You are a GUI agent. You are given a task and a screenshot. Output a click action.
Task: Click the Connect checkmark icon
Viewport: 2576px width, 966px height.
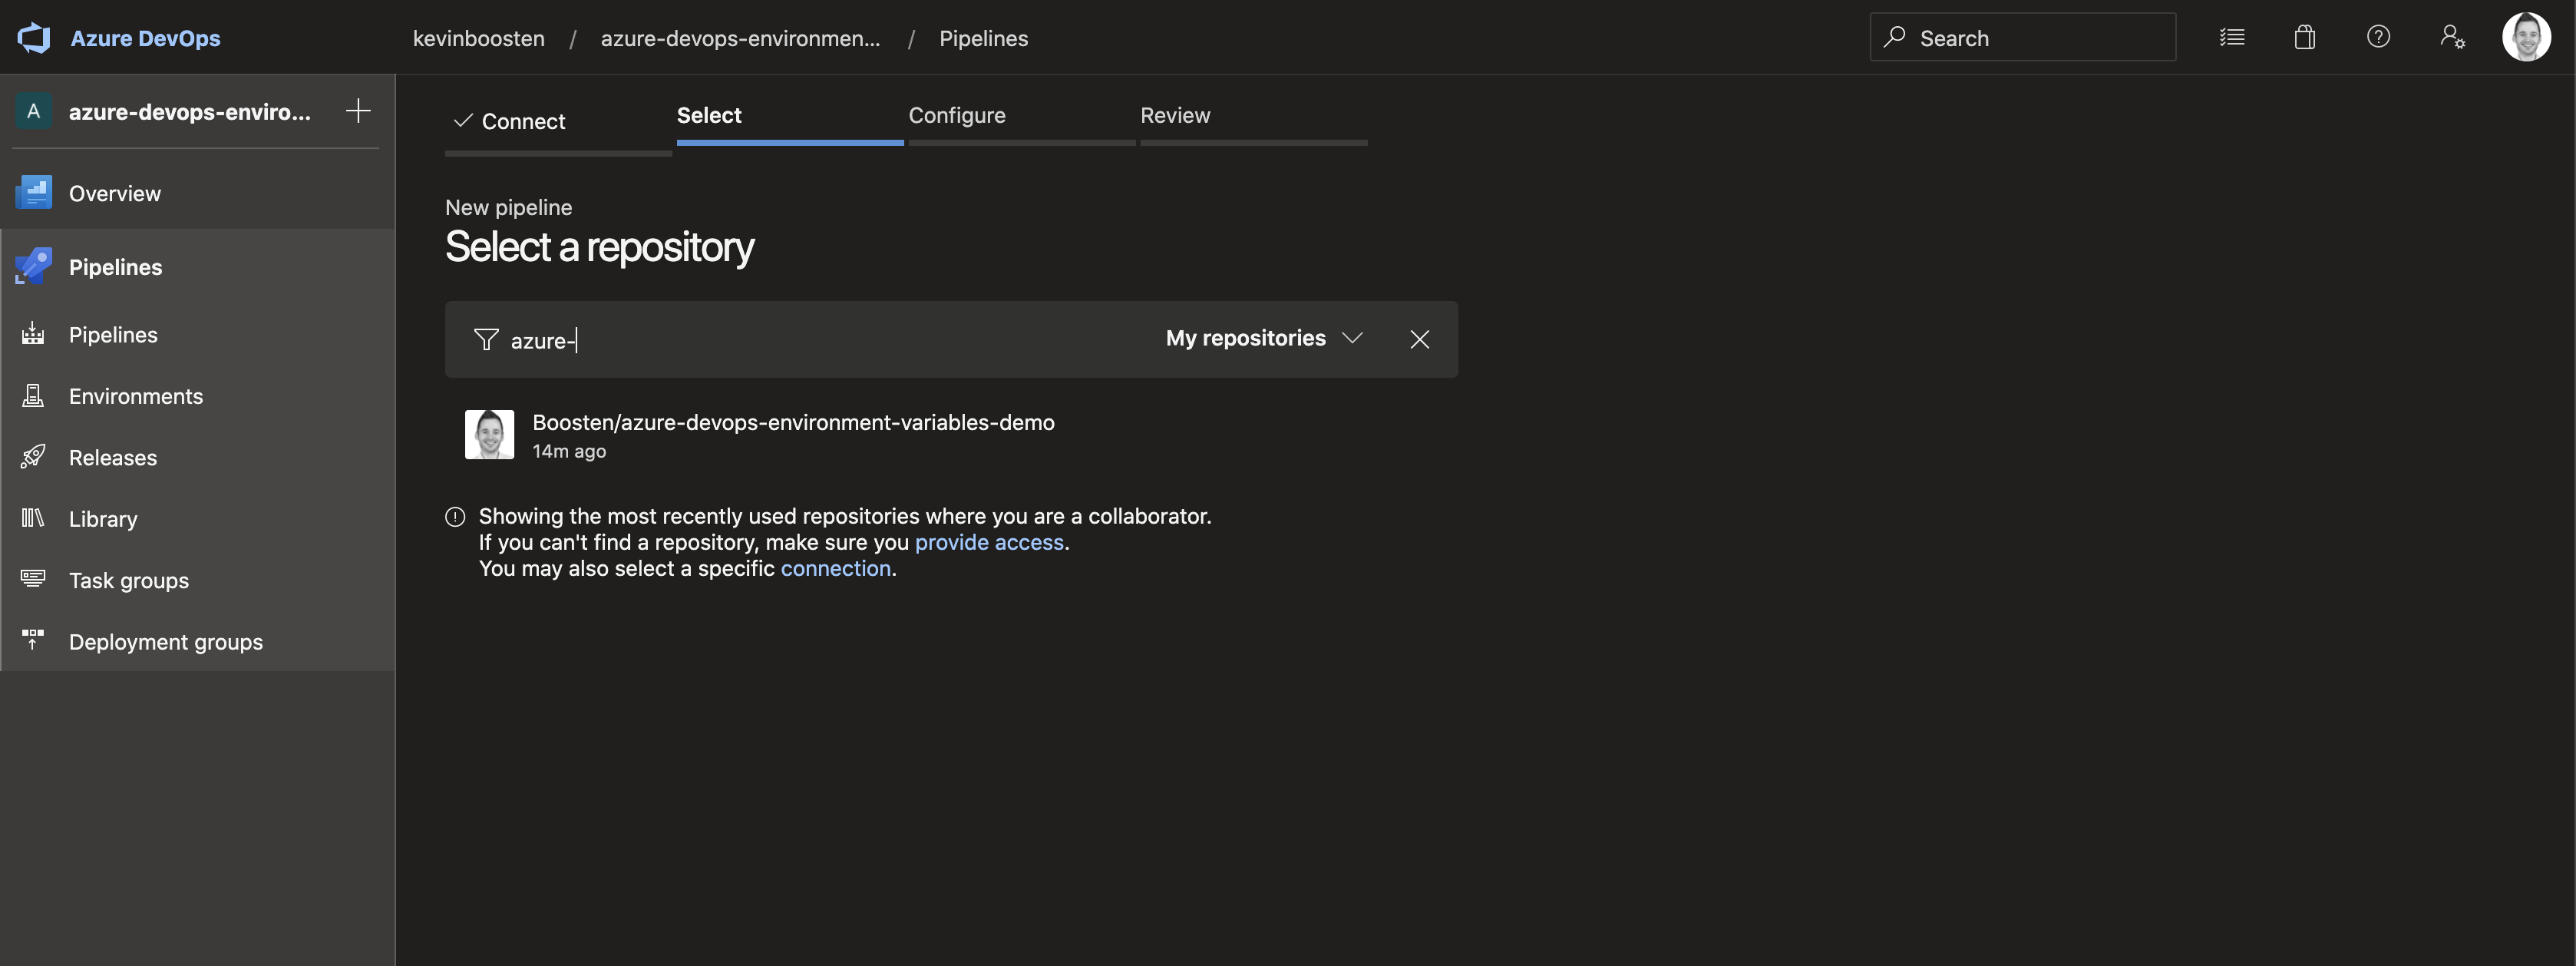point(463,121)
